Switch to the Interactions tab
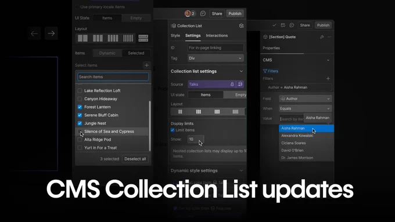The width and height of the screenshot is (395, 222). click(217, 35)
